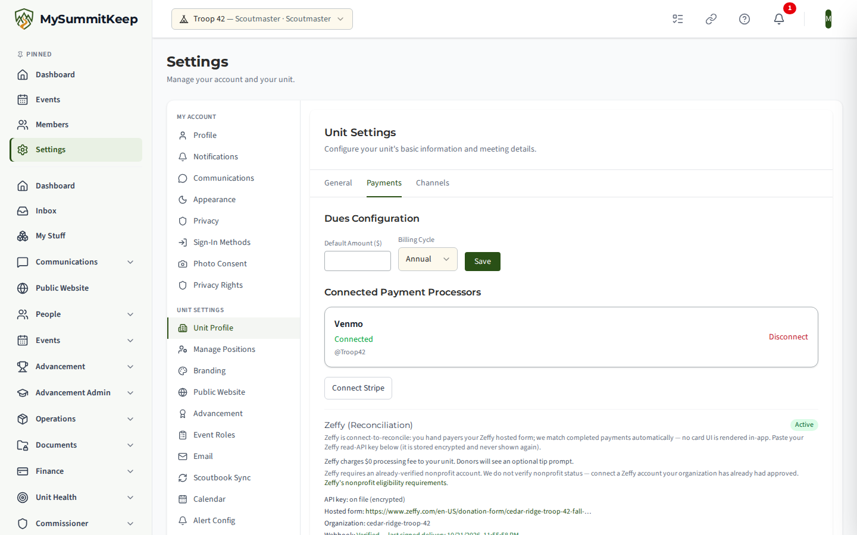The height and width of the screenshot is (535, 857).
Task: Save the dues configuration
Action: pos(483,262)
